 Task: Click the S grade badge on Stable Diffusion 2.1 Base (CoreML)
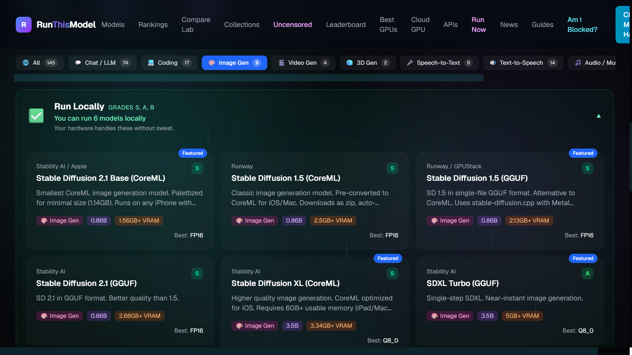pos(197,168)
